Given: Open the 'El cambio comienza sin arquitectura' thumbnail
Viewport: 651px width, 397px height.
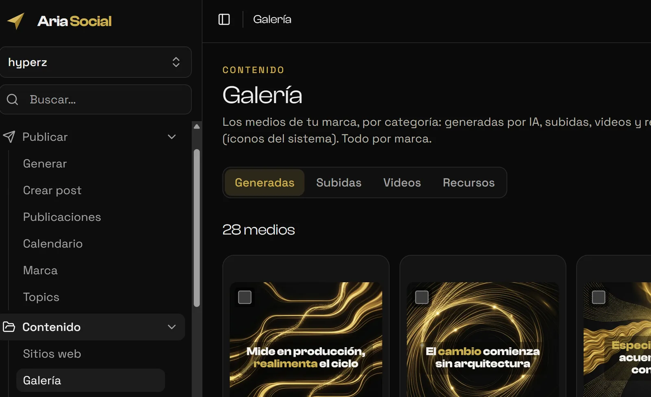Looking at the screenshot, I should tap(483, 340).
